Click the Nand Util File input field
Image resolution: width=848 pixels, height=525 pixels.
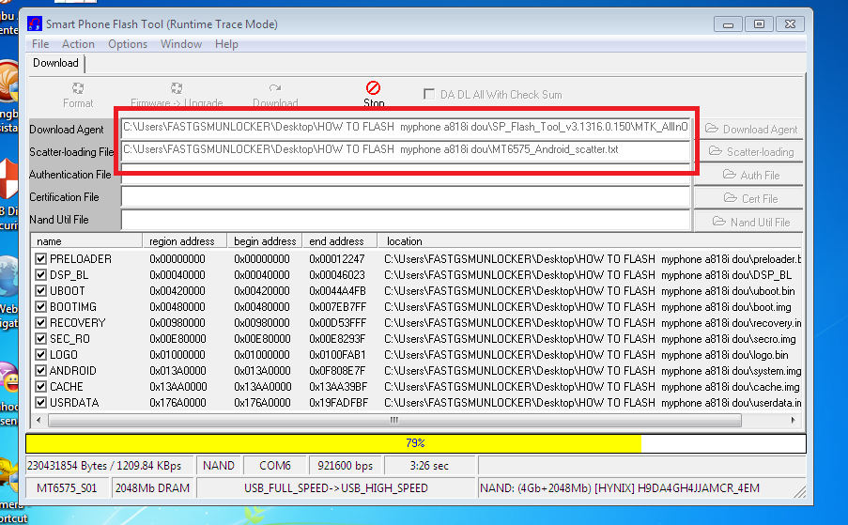[406, 220]
